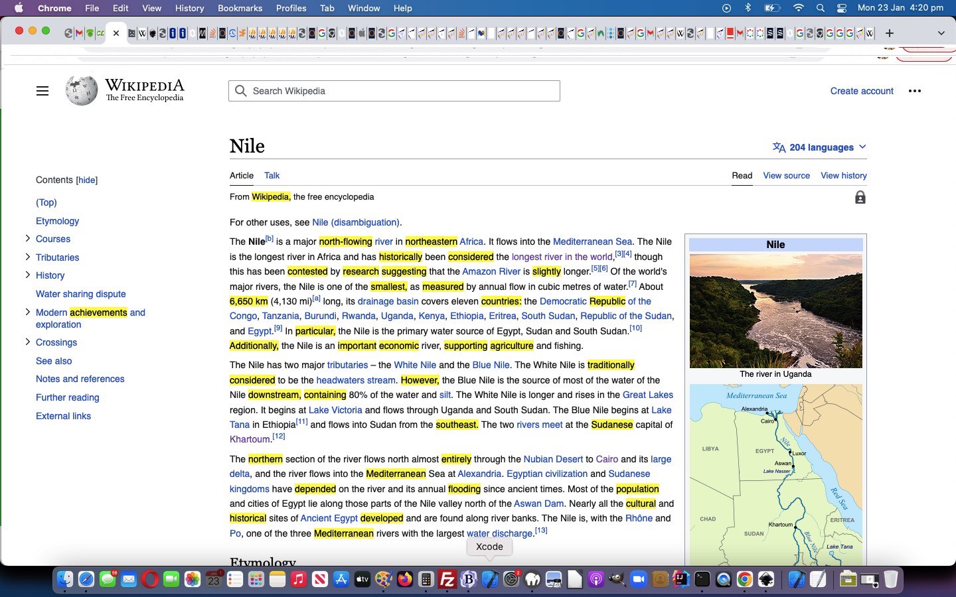Viewport: 956px width, 597px height.
Task: Open Chrome tab search chevron
Action: click(941, 33)
